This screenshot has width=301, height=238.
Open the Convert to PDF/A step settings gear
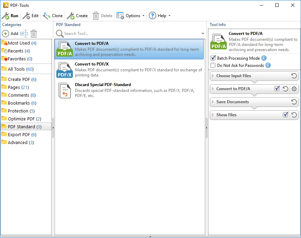coord(294,89)
